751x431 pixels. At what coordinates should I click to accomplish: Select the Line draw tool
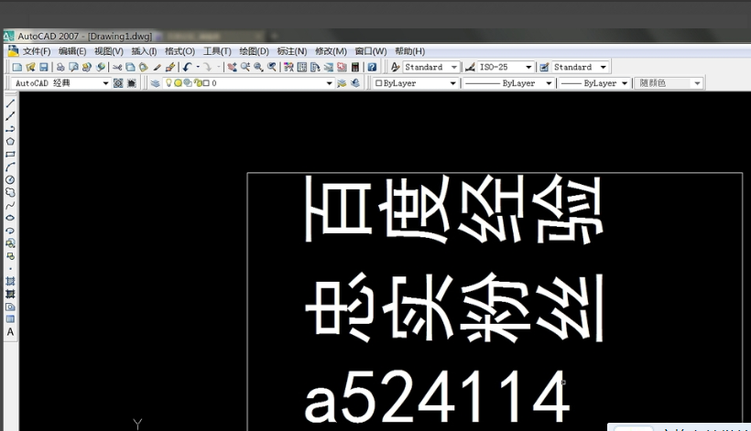10,103
